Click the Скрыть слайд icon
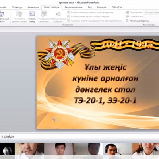This screenshot has width=159, height=159. (32, 14)
